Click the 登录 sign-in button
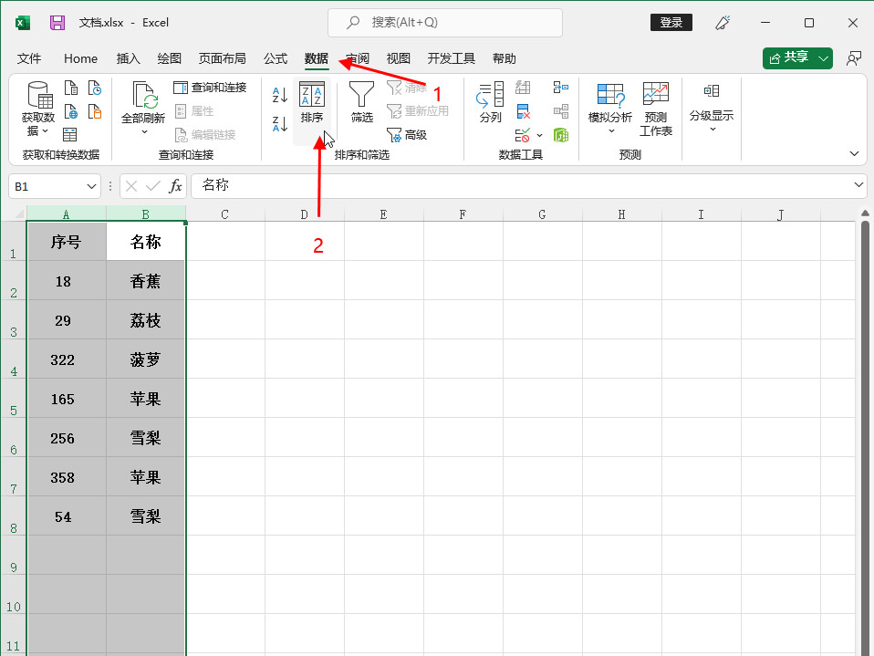Image resolution: width=874 pixels, height=656 pixels. (x=671, y=23)
